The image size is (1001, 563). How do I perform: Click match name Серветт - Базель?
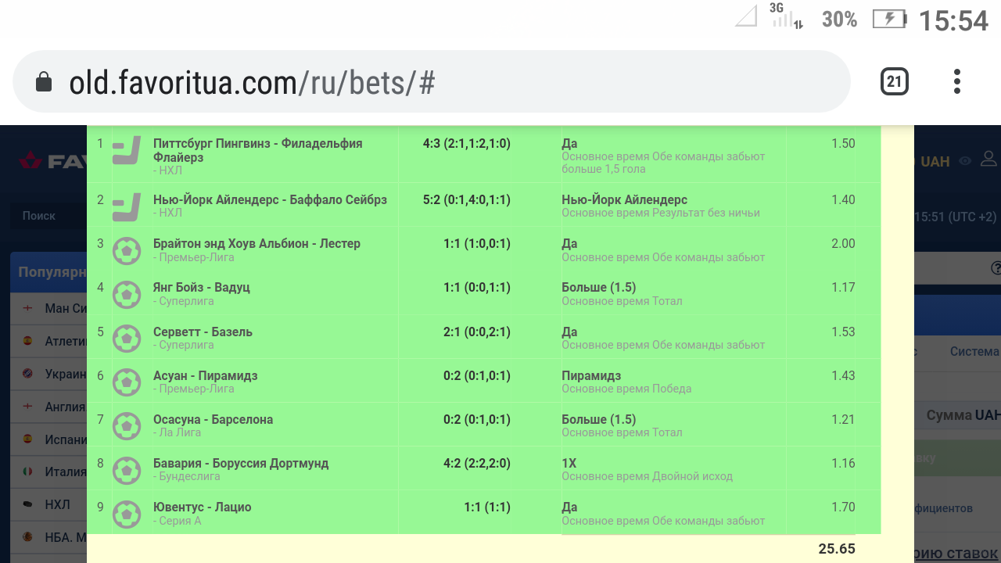coord(203,332)
